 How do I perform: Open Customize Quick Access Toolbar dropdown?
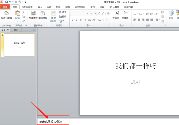[25, 2]
